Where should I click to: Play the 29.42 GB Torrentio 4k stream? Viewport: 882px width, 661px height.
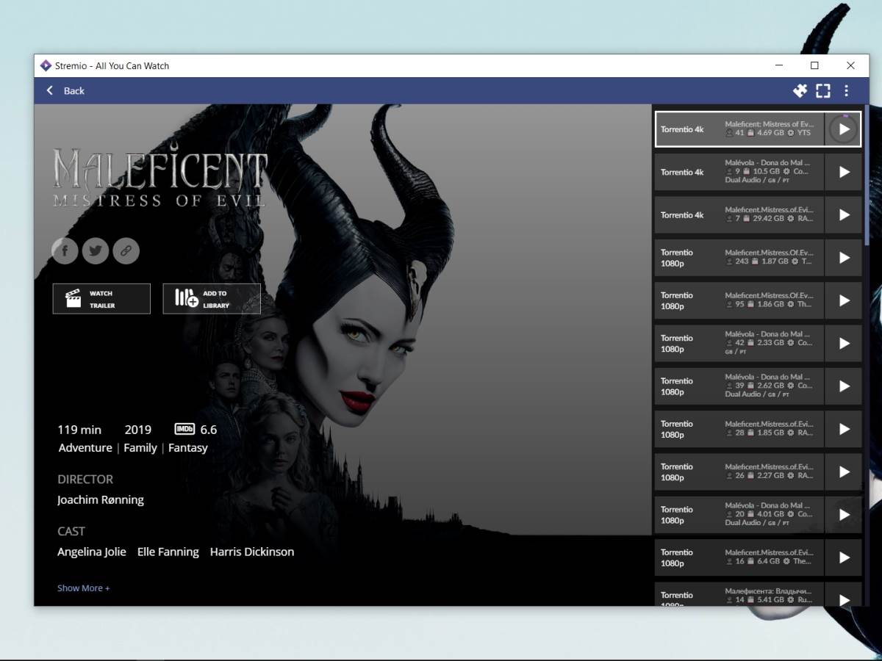pyautogui.click(x=844, y=215)
